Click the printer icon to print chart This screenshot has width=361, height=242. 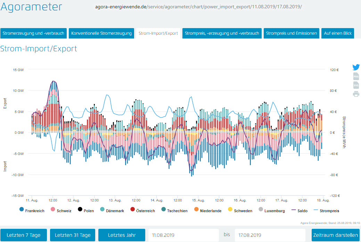click(356, 94)
